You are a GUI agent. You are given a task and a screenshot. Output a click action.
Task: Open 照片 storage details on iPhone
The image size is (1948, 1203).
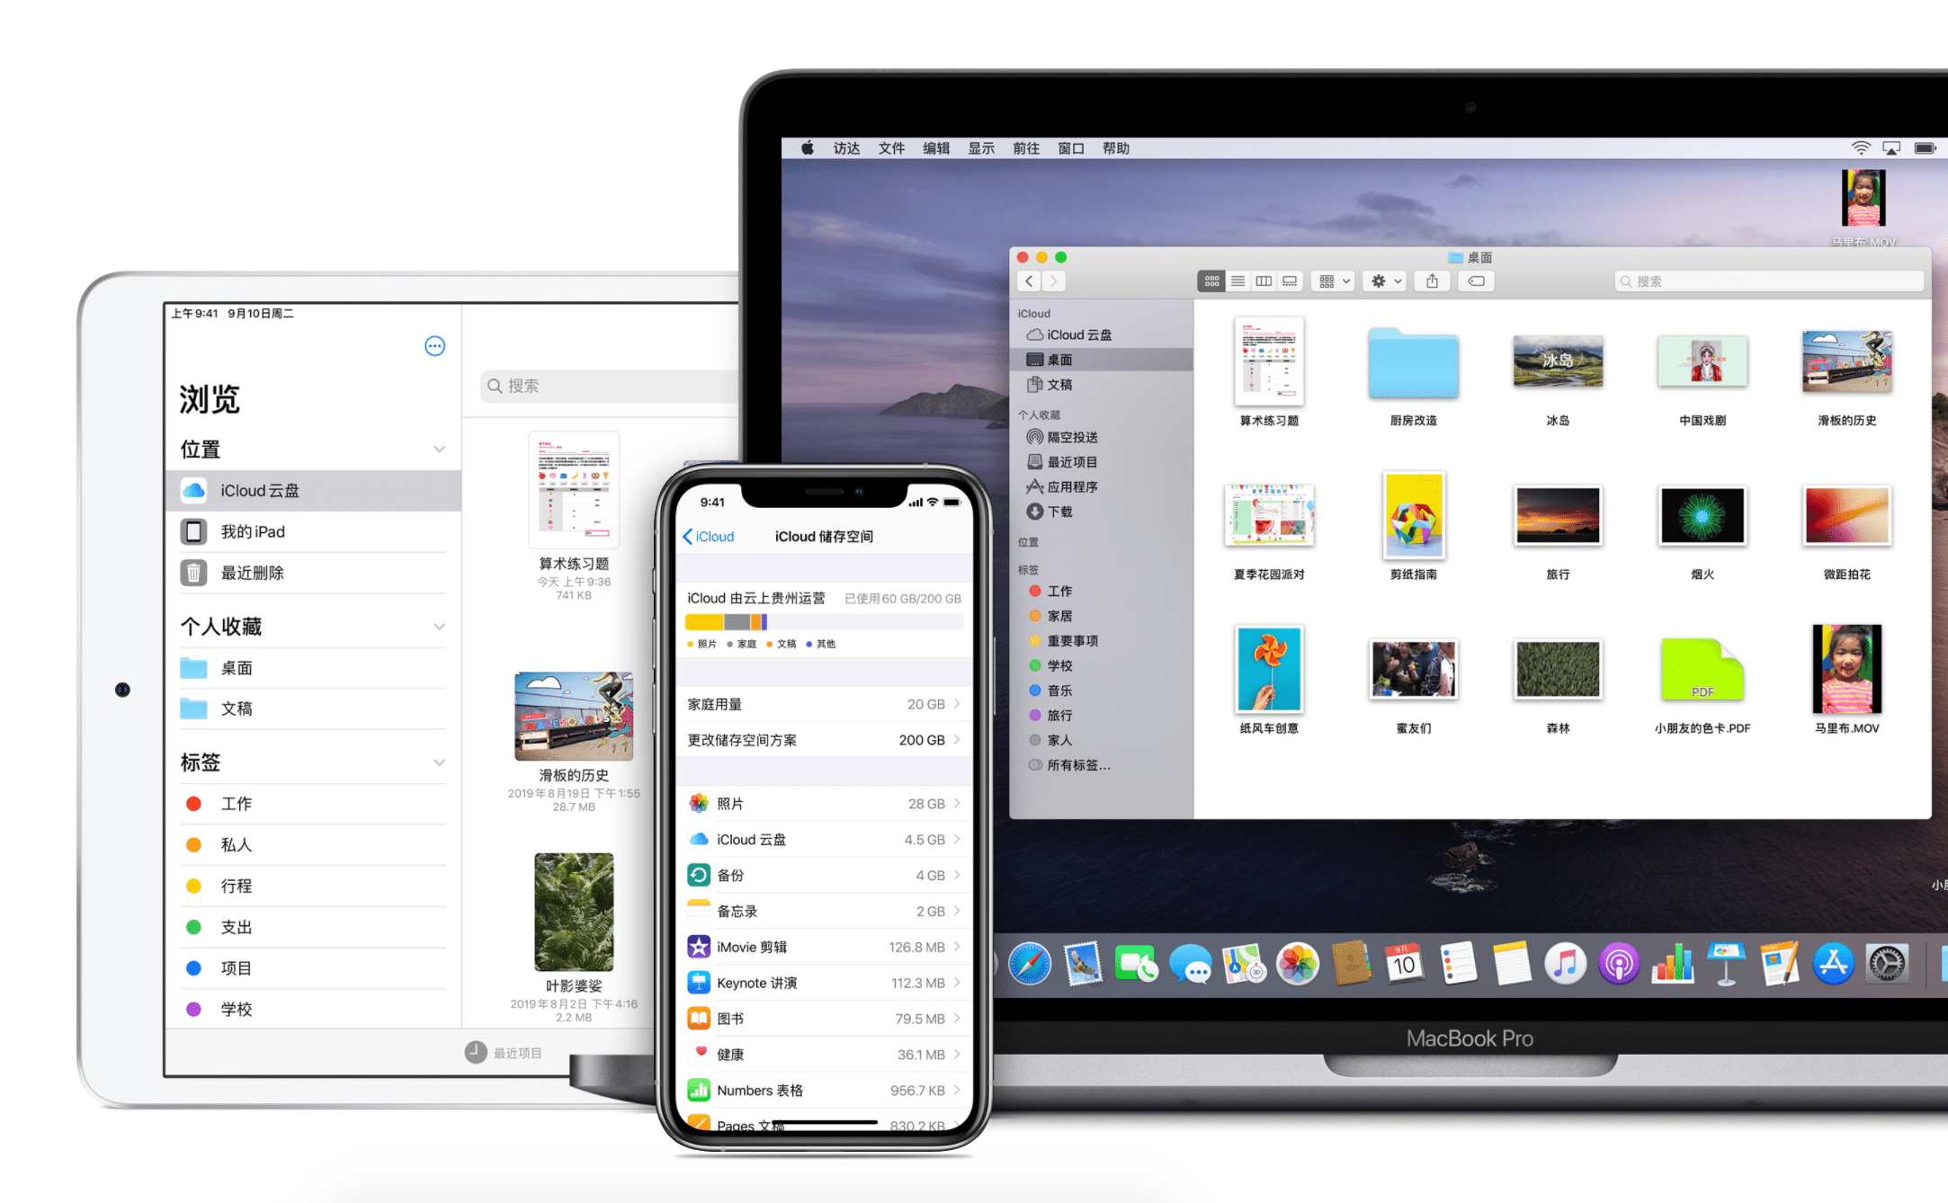coord(824,804)
